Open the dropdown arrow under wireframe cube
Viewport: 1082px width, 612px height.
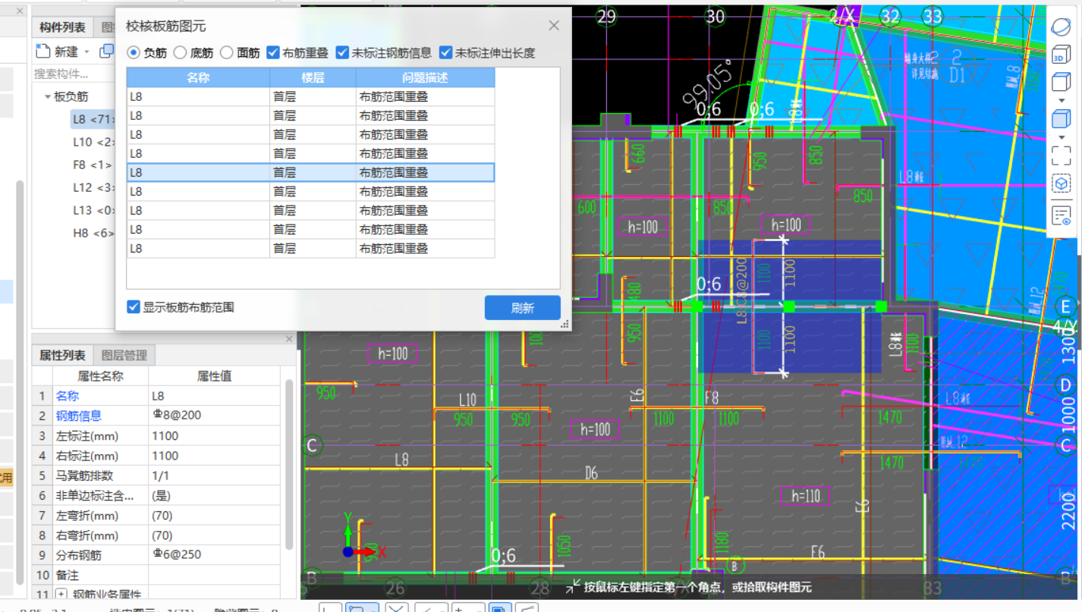click(x=1060, y=99)
